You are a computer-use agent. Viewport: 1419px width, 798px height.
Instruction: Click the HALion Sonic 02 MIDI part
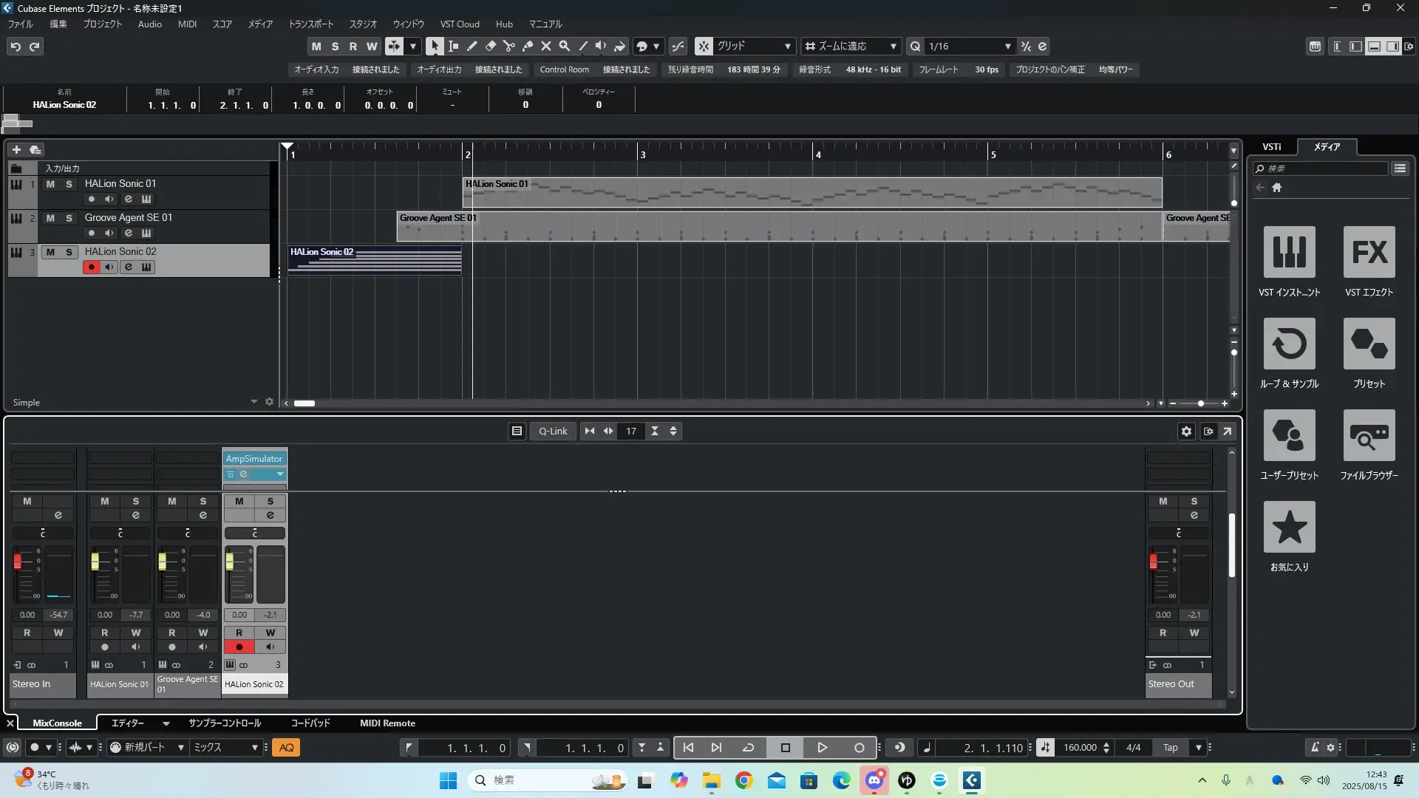click(x=375, y=260)
